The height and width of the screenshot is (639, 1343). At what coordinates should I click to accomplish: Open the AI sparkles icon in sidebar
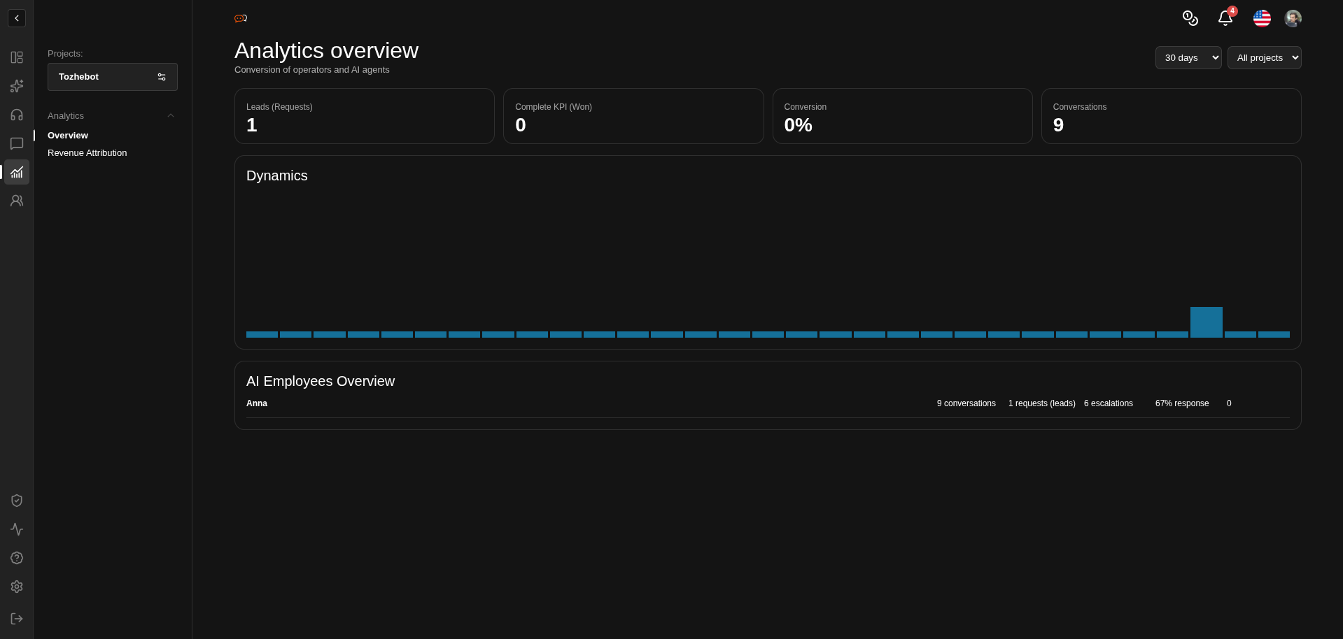(x=17, y=86)
